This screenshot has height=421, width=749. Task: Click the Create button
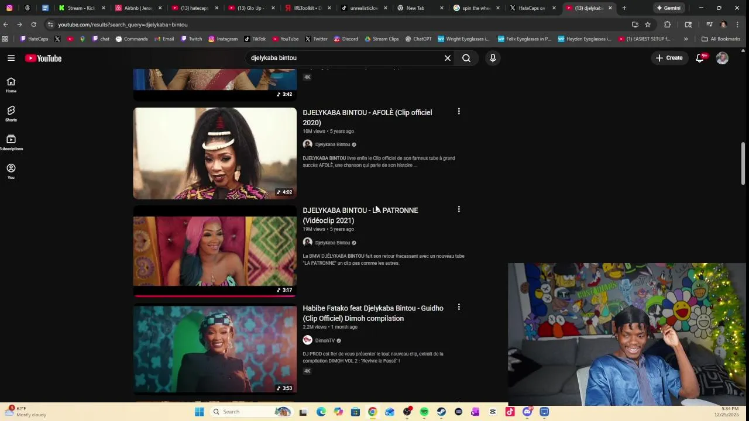click(x=669, y=58)
